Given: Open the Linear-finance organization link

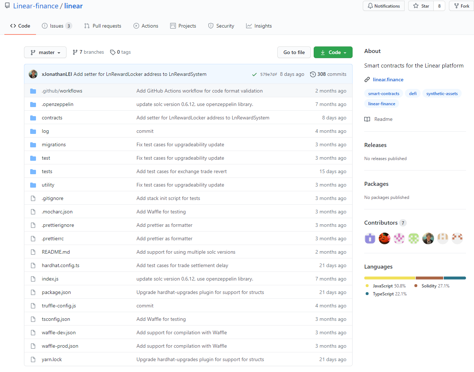Looking at the screenshot, I should [36, 6].
